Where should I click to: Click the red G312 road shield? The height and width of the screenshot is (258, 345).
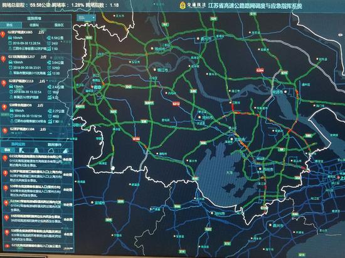[176, 104]
